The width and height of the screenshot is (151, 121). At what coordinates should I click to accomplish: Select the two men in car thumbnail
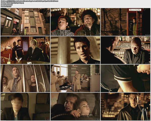pyautogui.click(x=75, y=106)
